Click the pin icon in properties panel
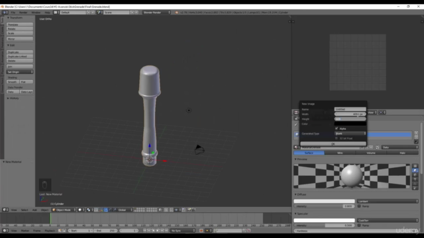 (296, 124)
